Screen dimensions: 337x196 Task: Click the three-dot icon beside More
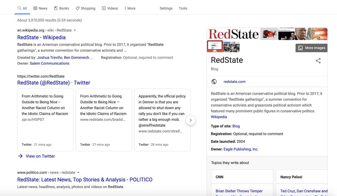125,8
